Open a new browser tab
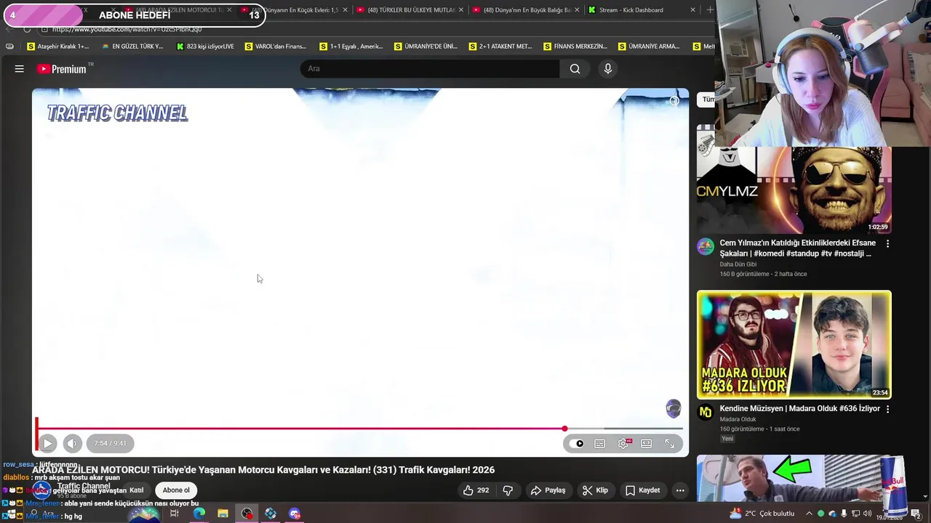 tap(710, 10)
